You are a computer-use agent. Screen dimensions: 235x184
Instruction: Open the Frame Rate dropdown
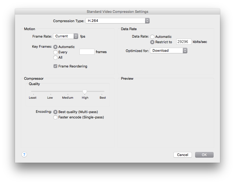(x=66, y=36)
